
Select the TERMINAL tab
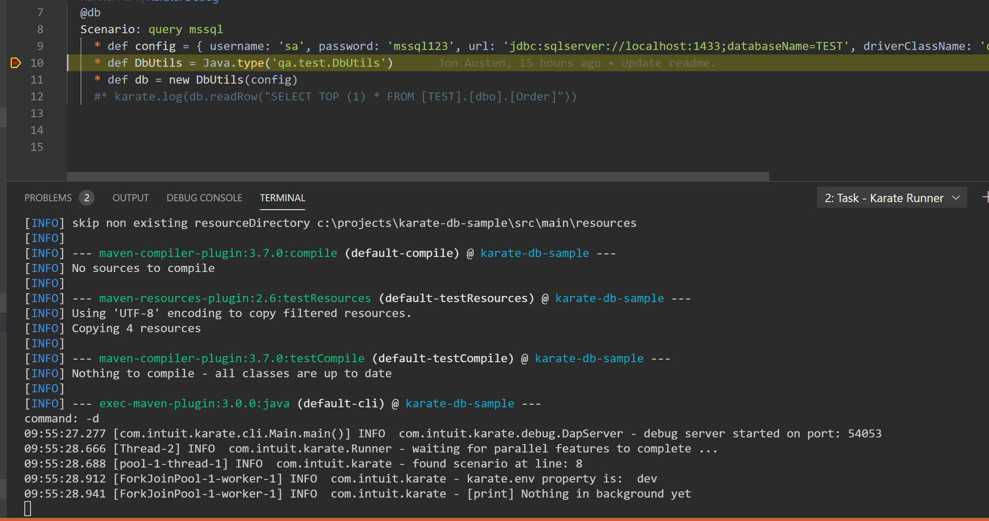pyautogui.click(x=282, y=198)
